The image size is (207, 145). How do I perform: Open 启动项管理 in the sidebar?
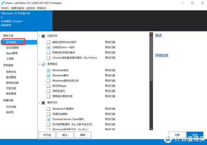tap(12, 48)
